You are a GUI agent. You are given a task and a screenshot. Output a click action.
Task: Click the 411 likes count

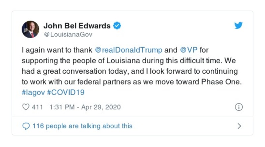pyautogui.click(x=37, y=107)
